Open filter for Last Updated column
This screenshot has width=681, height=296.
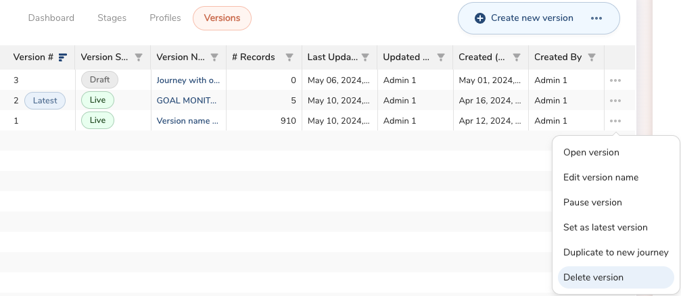[x=365, y=57]
